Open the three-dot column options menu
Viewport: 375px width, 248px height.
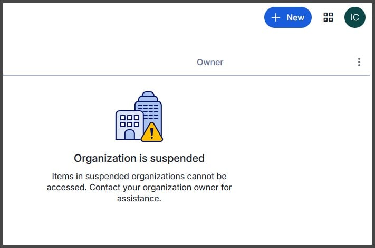(x=359, y=62)
